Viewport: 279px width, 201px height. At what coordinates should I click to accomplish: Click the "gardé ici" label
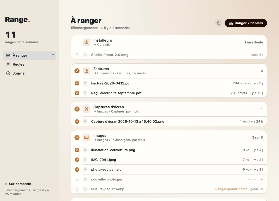[257, 189]
